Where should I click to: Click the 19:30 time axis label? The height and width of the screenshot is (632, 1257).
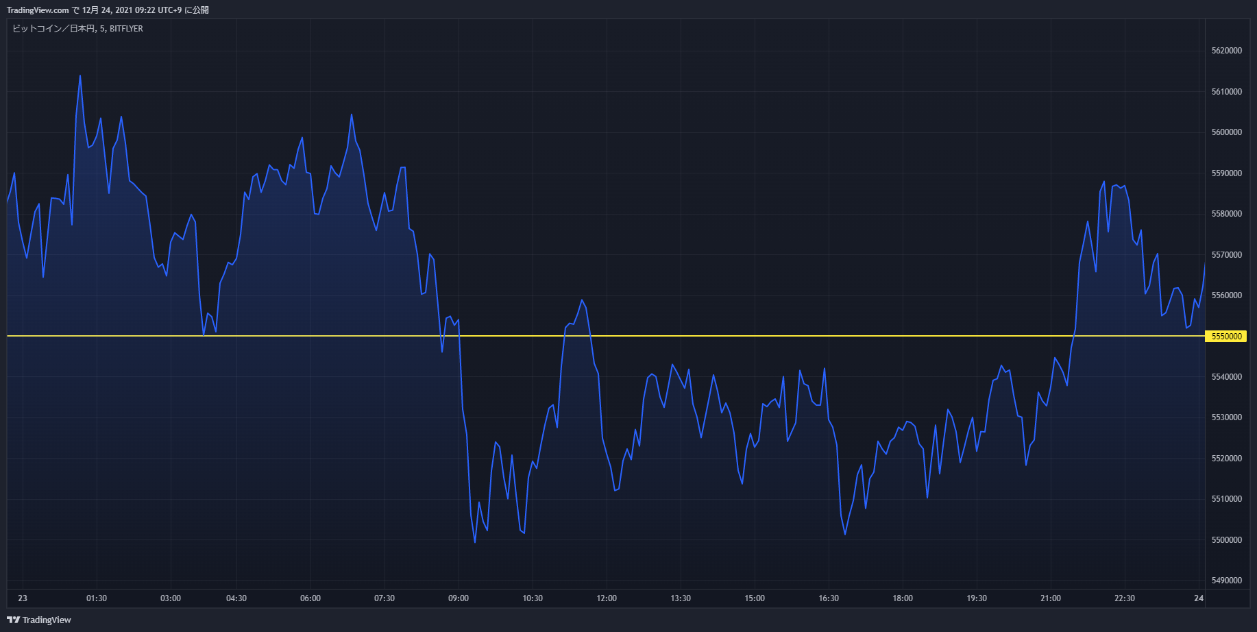[977, 598]
